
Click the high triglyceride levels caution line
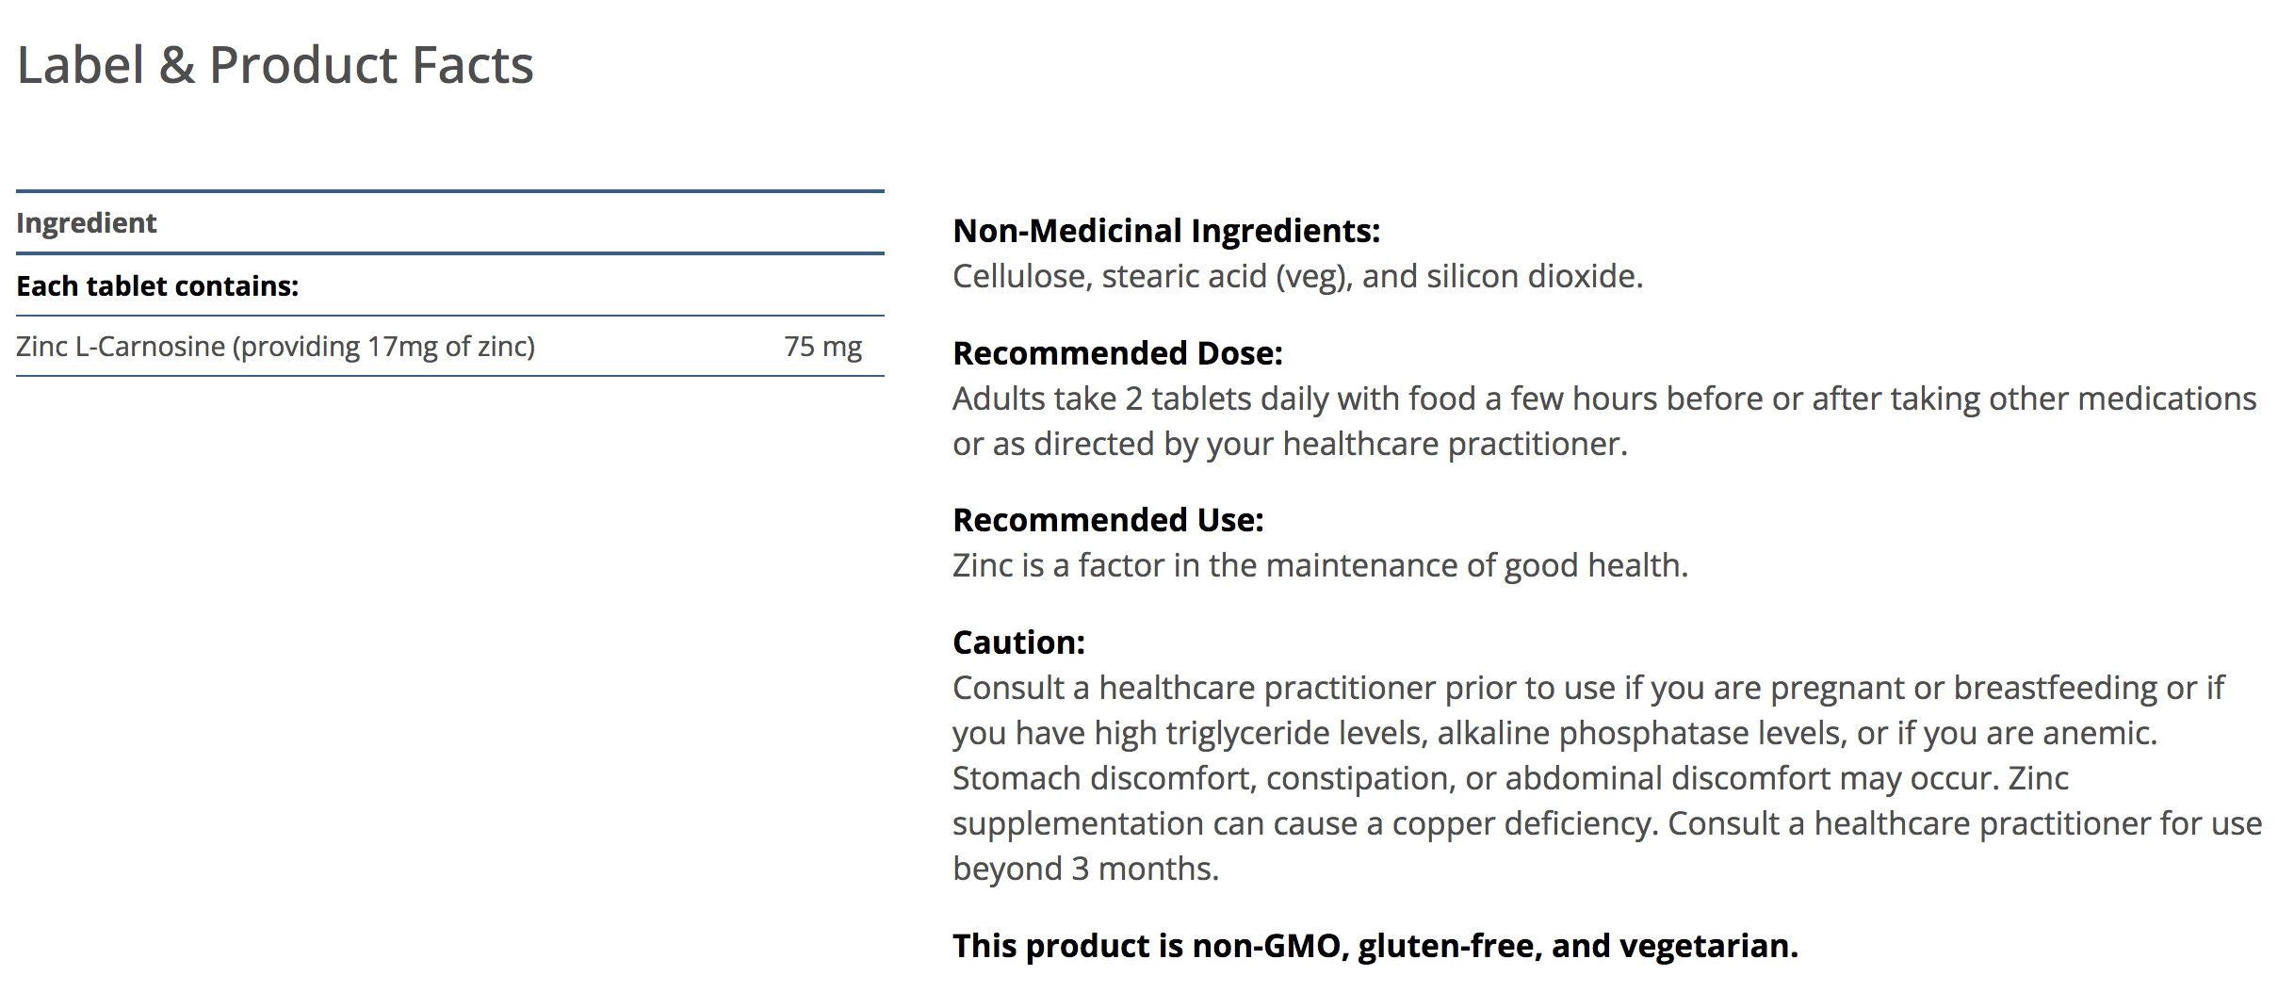click(x=1554, y=733)
